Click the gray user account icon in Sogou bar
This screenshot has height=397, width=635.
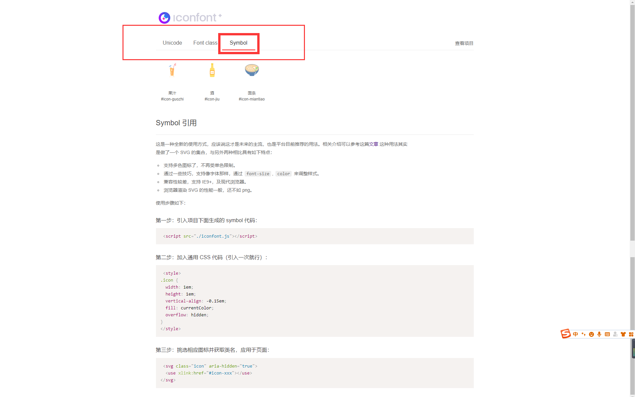[615, 334]
